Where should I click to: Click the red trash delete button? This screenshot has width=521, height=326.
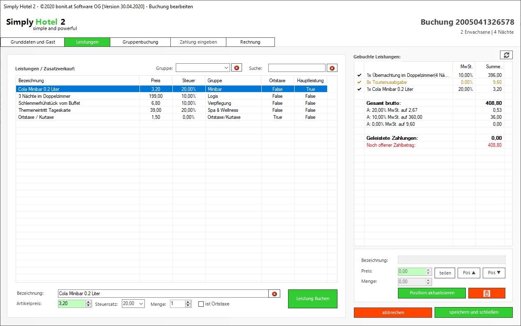click(x=486, y=293)
